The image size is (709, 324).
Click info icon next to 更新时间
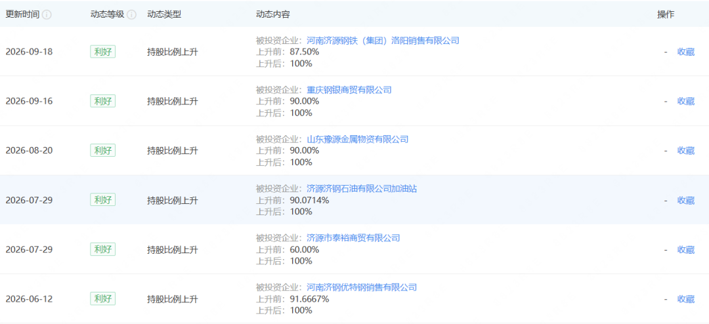point(47,14)
